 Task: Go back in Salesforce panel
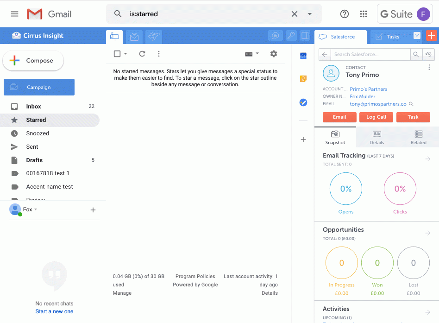[x=325, y=54]
